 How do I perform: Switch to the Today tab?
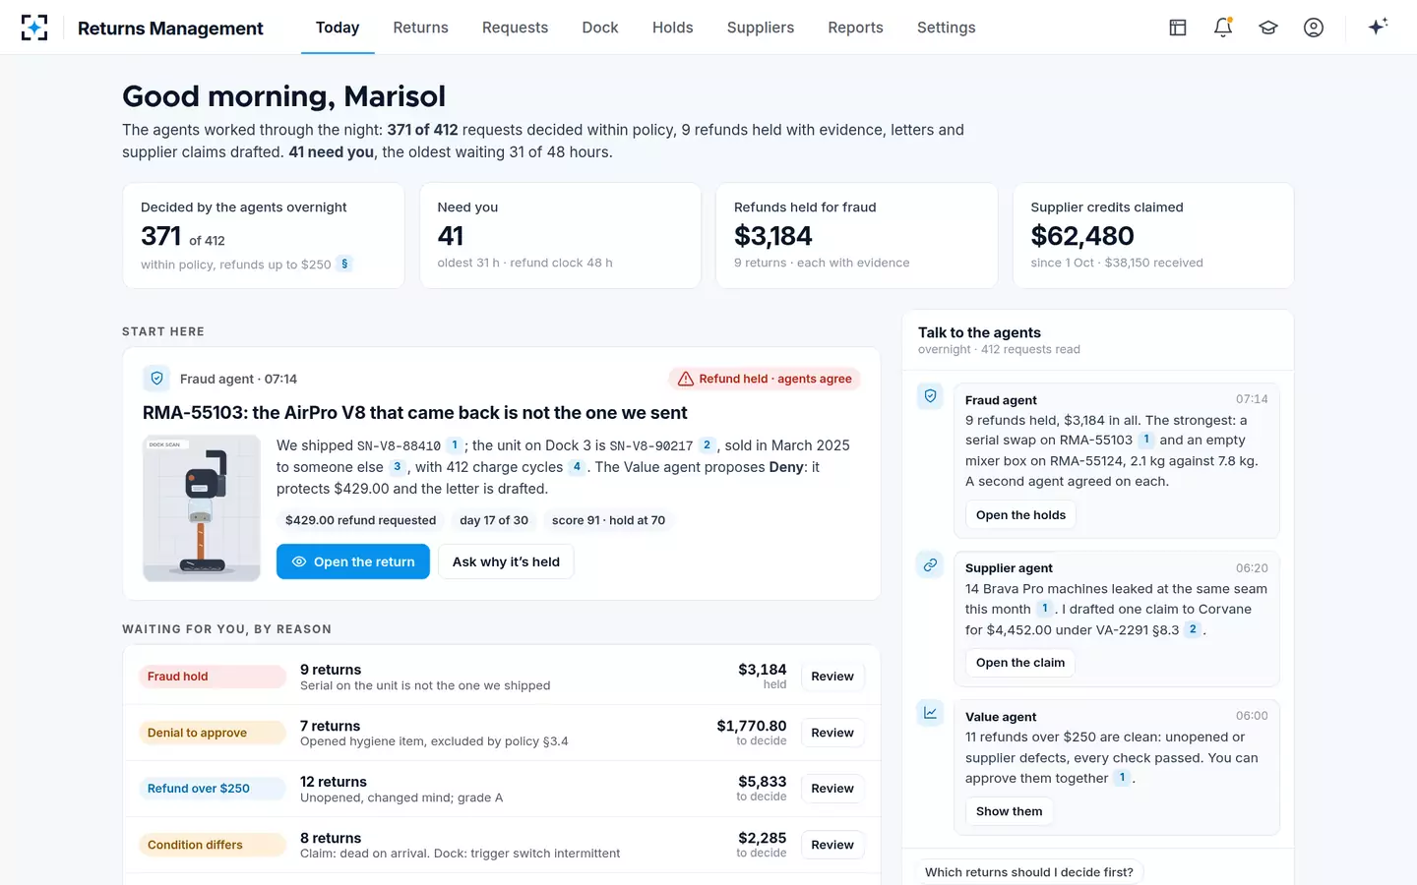click(x=338, y=28)
